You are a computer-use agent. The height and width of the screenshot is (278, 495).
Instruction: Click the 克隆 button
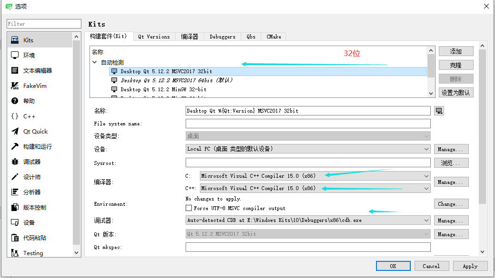pyautogui.click(x=456, y=65)
